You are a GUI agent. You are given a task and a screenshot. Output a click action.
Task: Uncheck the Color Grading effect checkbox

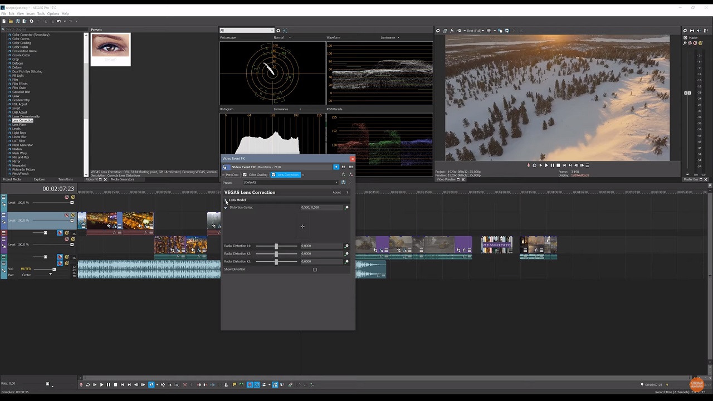245,175
